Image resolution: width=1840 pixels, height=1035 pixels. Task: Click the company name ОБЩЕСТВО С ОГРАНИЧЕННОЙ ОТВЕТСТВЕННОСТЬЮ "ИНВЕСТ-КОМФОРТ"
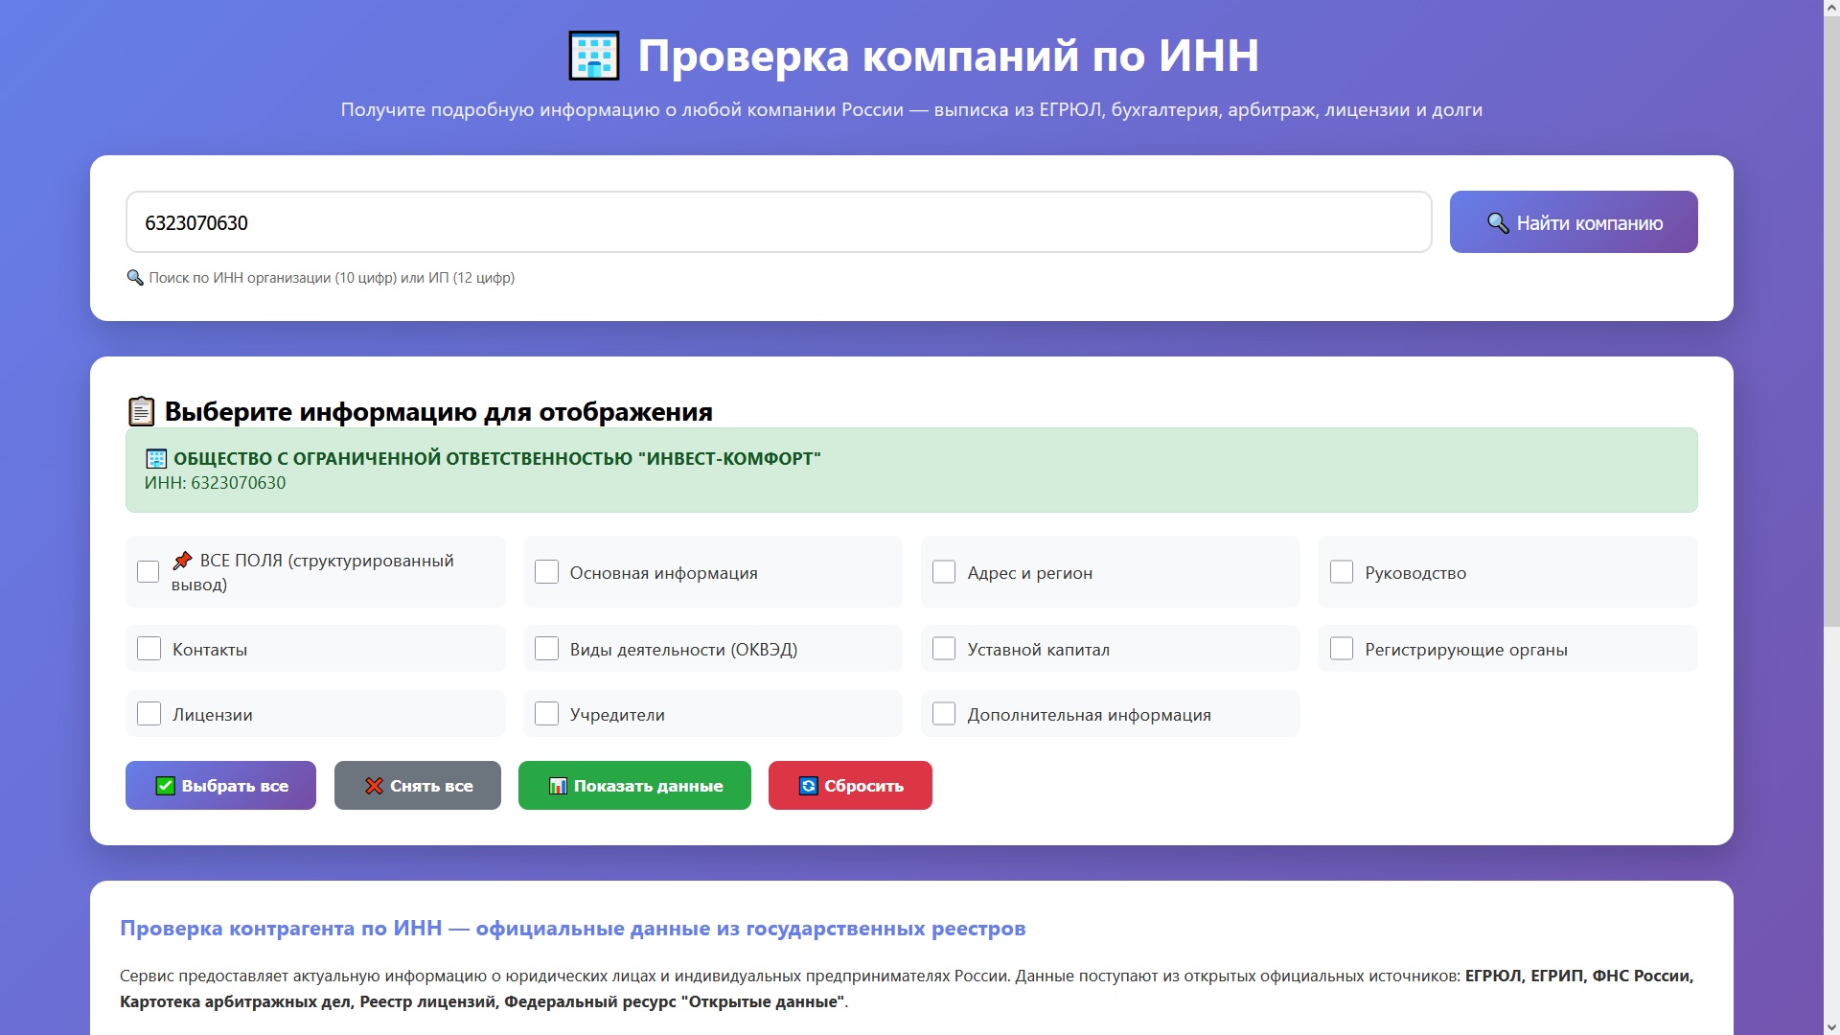pyautogui.click(x=497, y=459)
